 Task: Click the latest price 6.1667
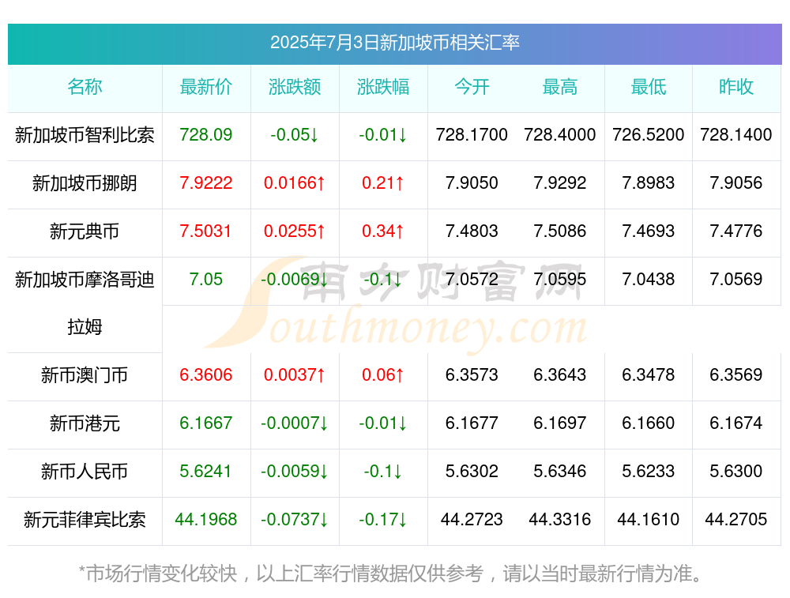coord(206,423)
